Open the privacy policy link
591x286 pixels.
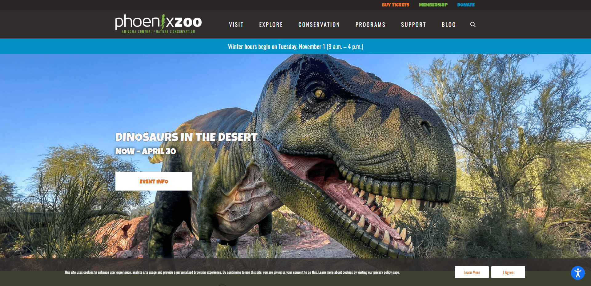(382, 272)
